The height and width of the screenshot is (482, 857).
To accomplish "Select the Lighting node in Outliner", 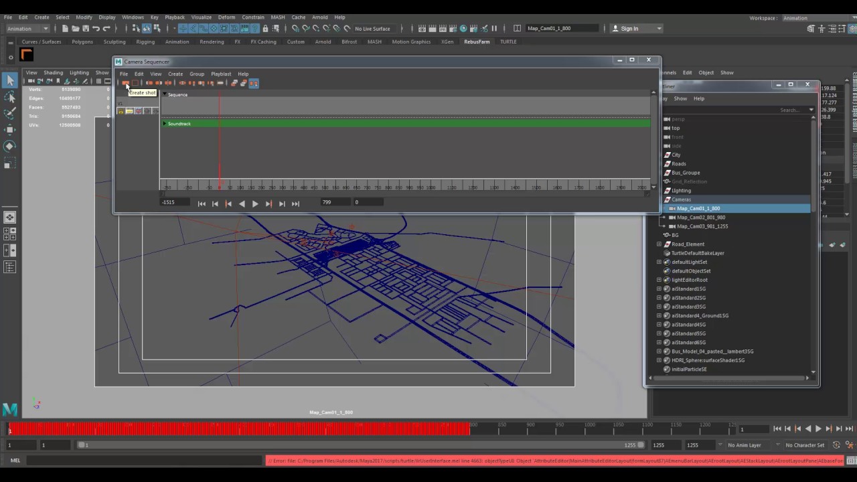I will click(681, 191).
